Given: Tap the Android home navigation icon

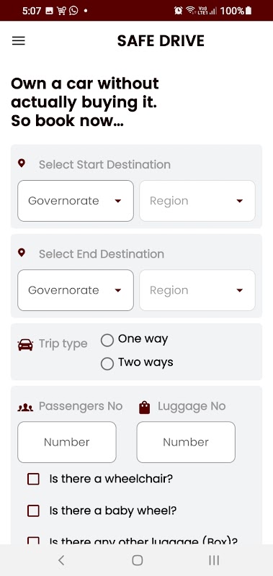Looking at the screenshot, I should (x=137, y=560).
